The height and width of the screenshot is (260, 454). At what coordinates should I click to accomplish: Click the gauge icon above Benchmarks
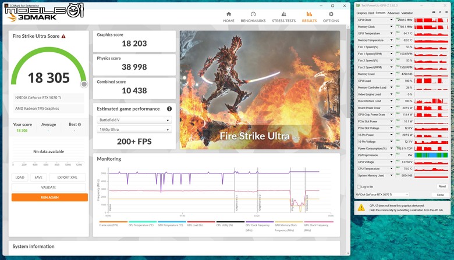[x=253, y=14]
